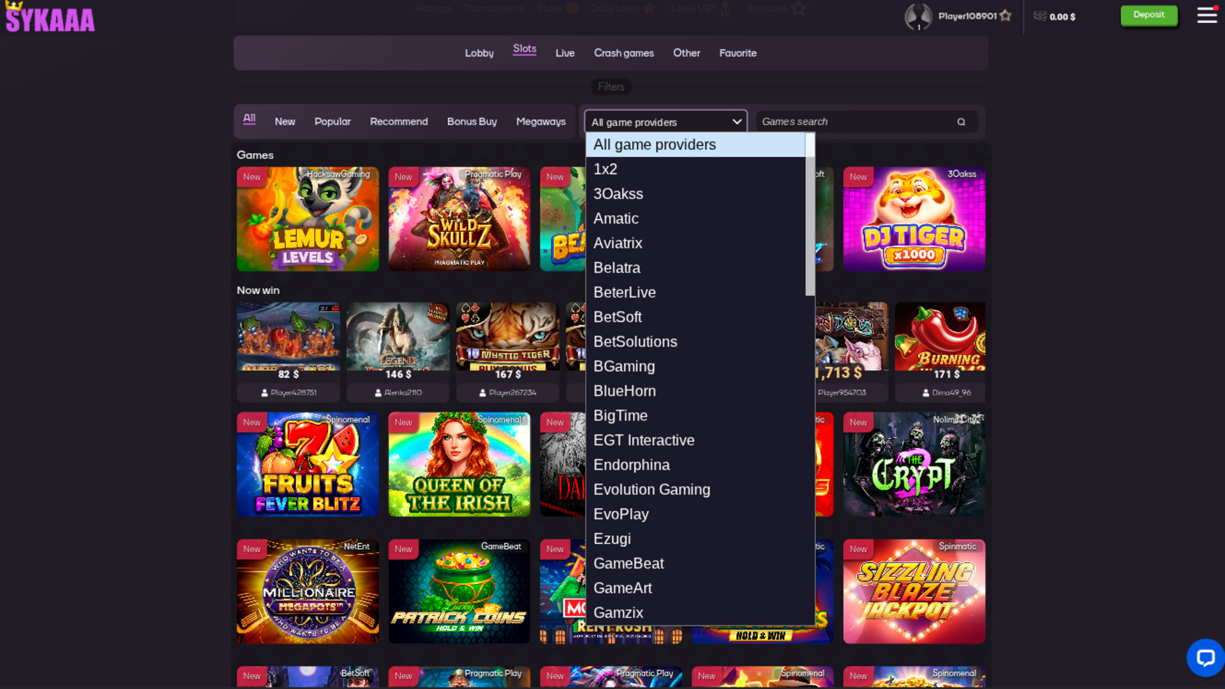Open the live chat widget

[x=1205, y=658]
